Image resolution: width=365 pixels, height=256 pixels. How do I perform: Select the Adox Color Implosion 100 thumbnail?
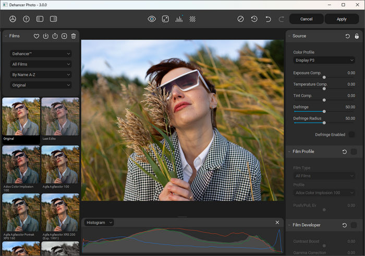[x=21, y=165]
